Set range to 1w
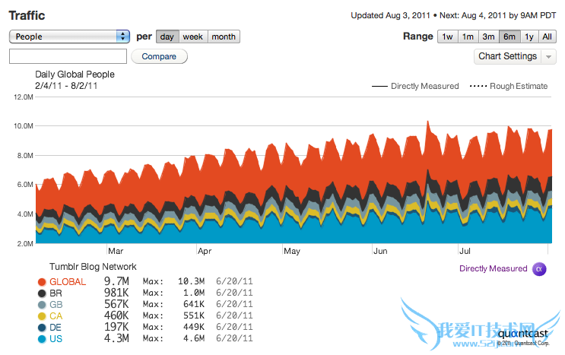The height and width of the screenshot is (355, 565). 448,36
